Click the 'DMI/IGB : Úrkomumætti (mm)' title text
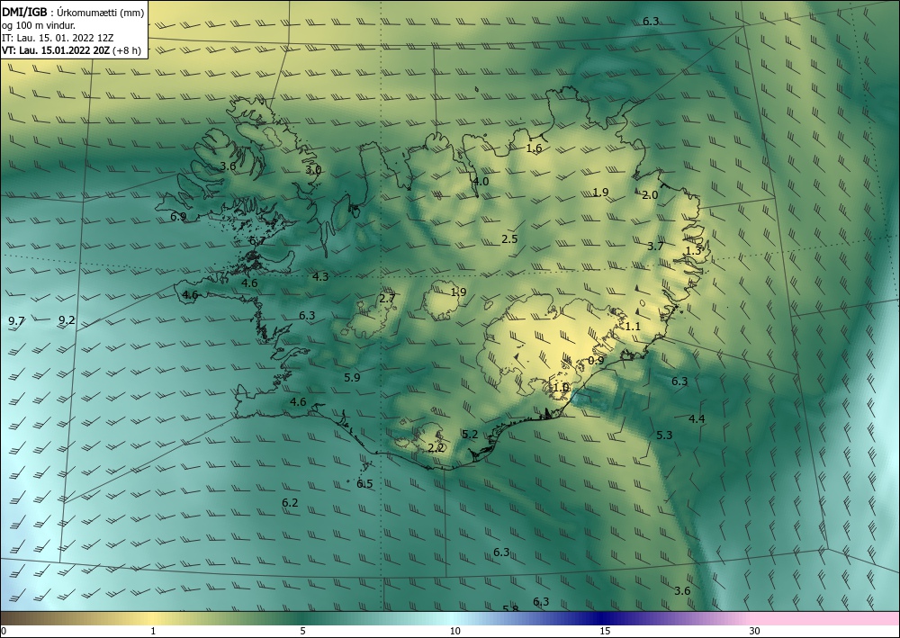 coord(73,13)
